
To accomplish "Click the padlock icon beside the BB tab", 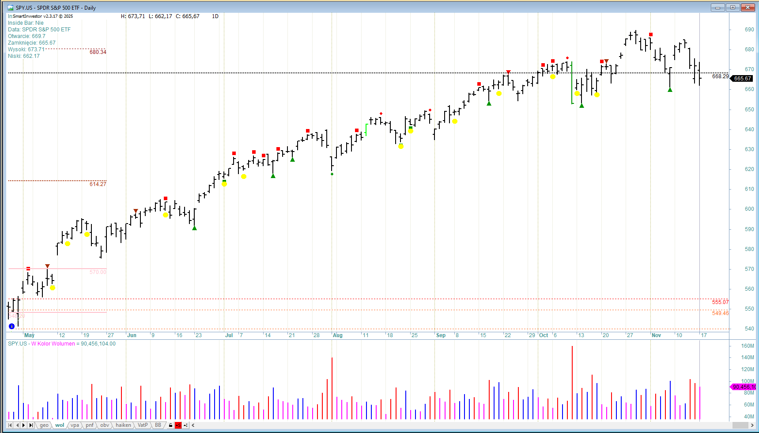I will pyautogui.click(x=171, y=425).
